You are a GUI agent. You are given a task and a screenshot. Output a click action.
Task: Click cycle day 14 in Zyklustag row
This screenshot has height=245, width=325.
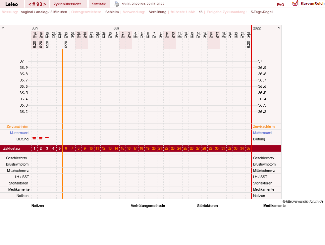[116, 149]
